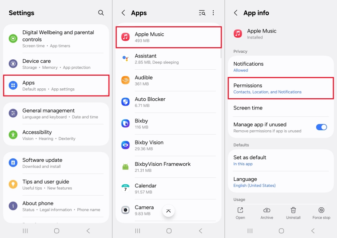337x238 pixels.
Task: Tap back button in App info navigation bar
Action: coord(313,231)
